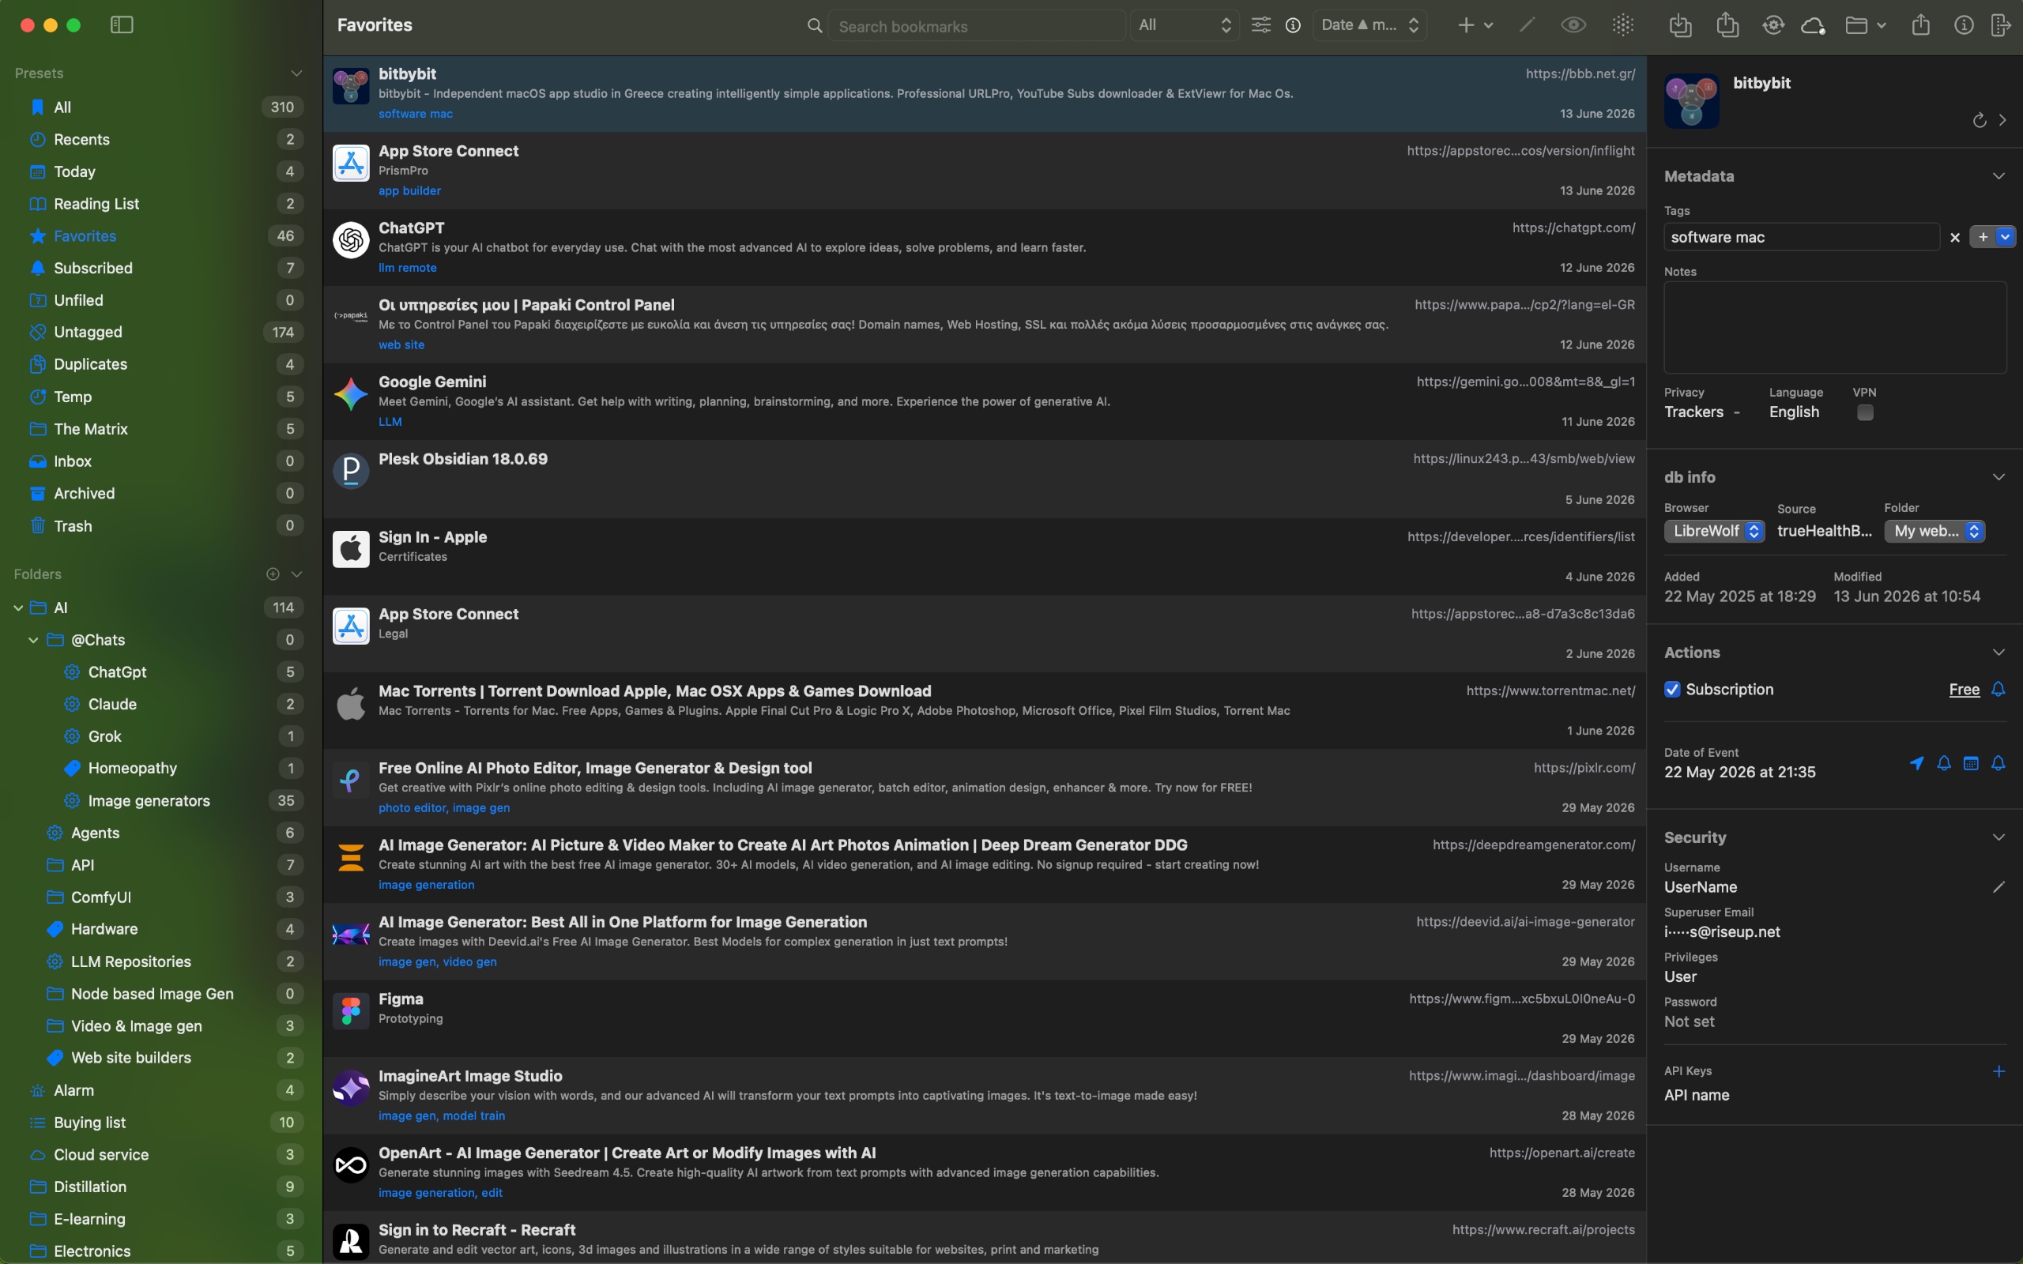Click the exit-arrow icon at toolbar far right
2023x1264 pixels.
(x=2001, y=25)
